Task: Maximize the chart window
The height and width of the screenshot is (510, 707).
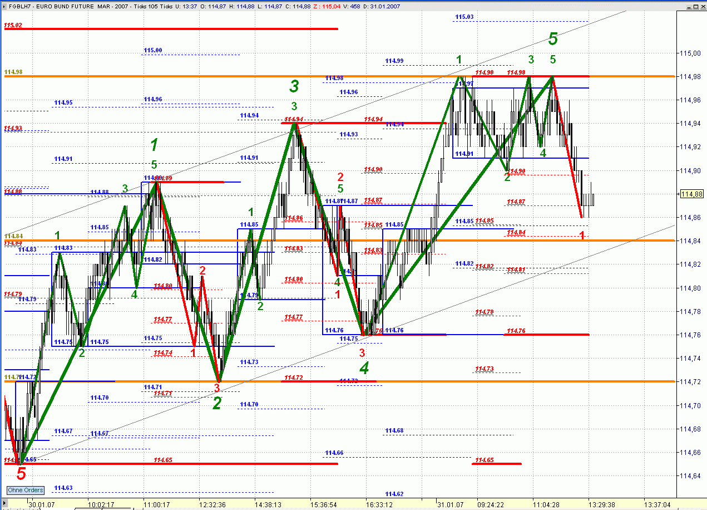Action: pyautogui.click(x=695, y=6)
